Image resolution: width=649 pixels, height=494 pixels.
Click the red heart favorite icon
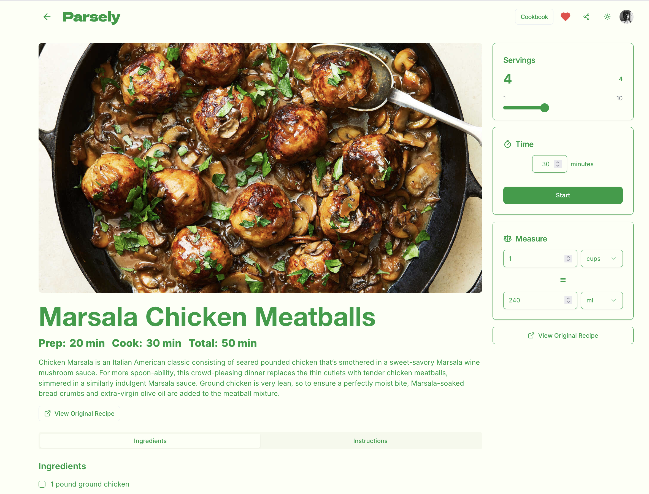(x=565, y=17)
